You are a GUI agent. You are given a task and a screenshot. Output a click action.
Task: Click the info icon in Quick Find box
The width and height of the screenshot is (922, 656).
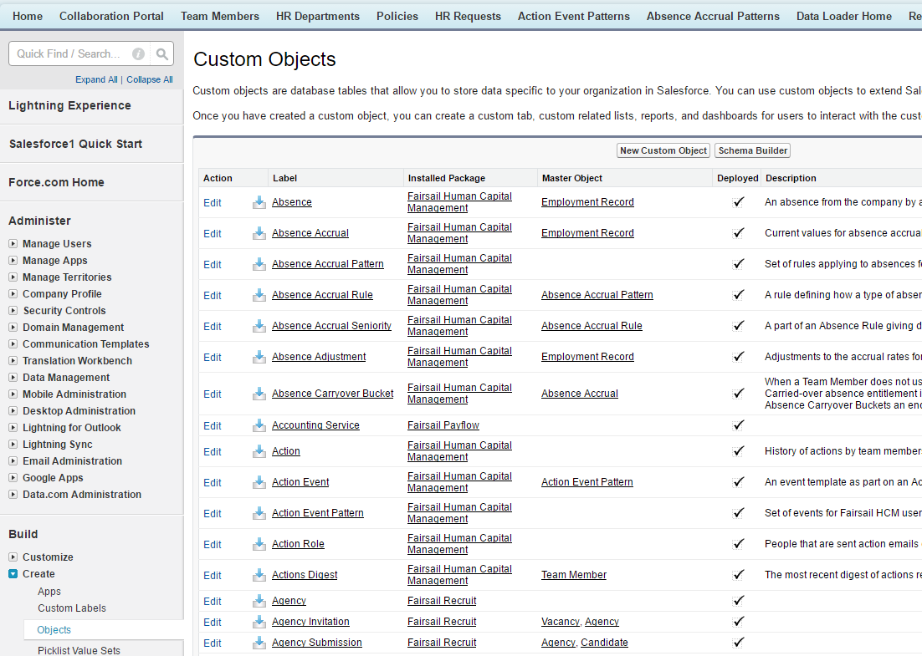click(x=138, y=54)
